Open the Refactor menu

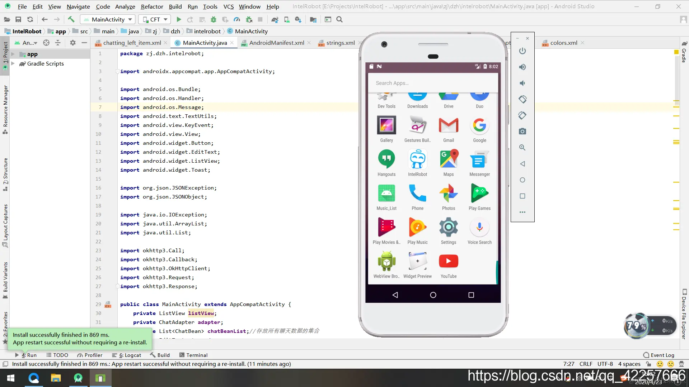point(152,6)
